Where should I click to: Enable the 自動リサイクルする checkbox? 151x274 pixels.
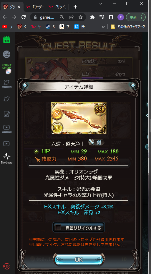point(58,227)
